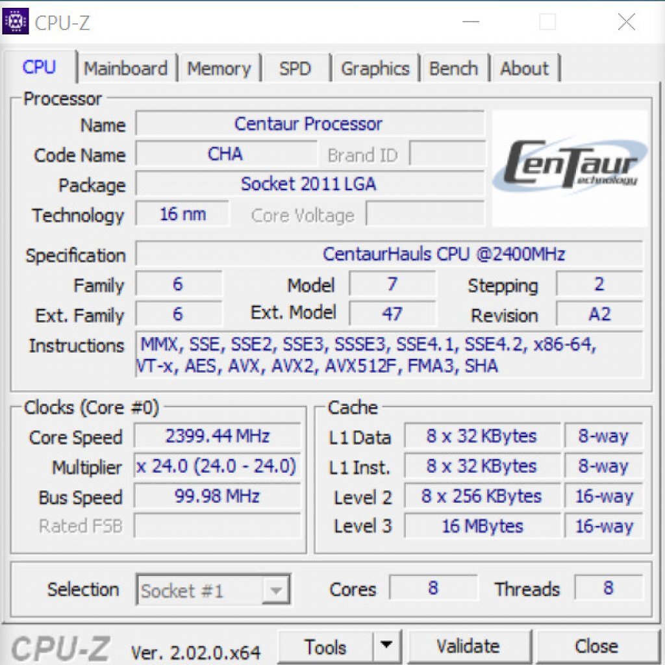
Task: Click the Family value field
Action: (x=179, y=284)
